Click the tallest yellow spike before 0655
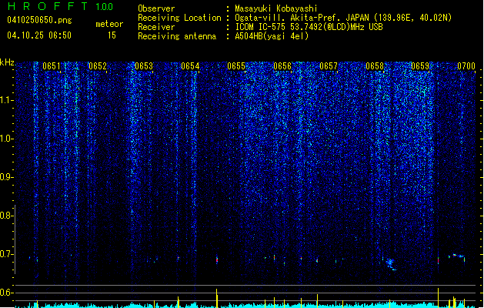The width and height of the screenshot is (484, 308). (217, 298)
